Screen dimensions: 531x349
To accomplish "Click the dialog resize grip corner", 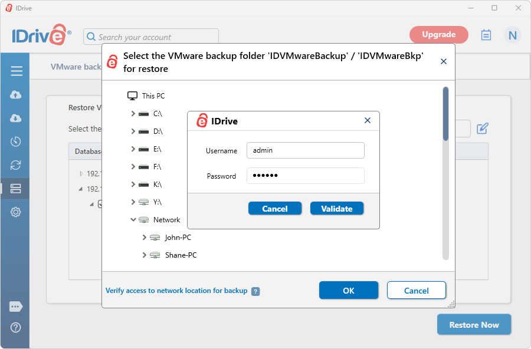I will (x=451, y=304).
